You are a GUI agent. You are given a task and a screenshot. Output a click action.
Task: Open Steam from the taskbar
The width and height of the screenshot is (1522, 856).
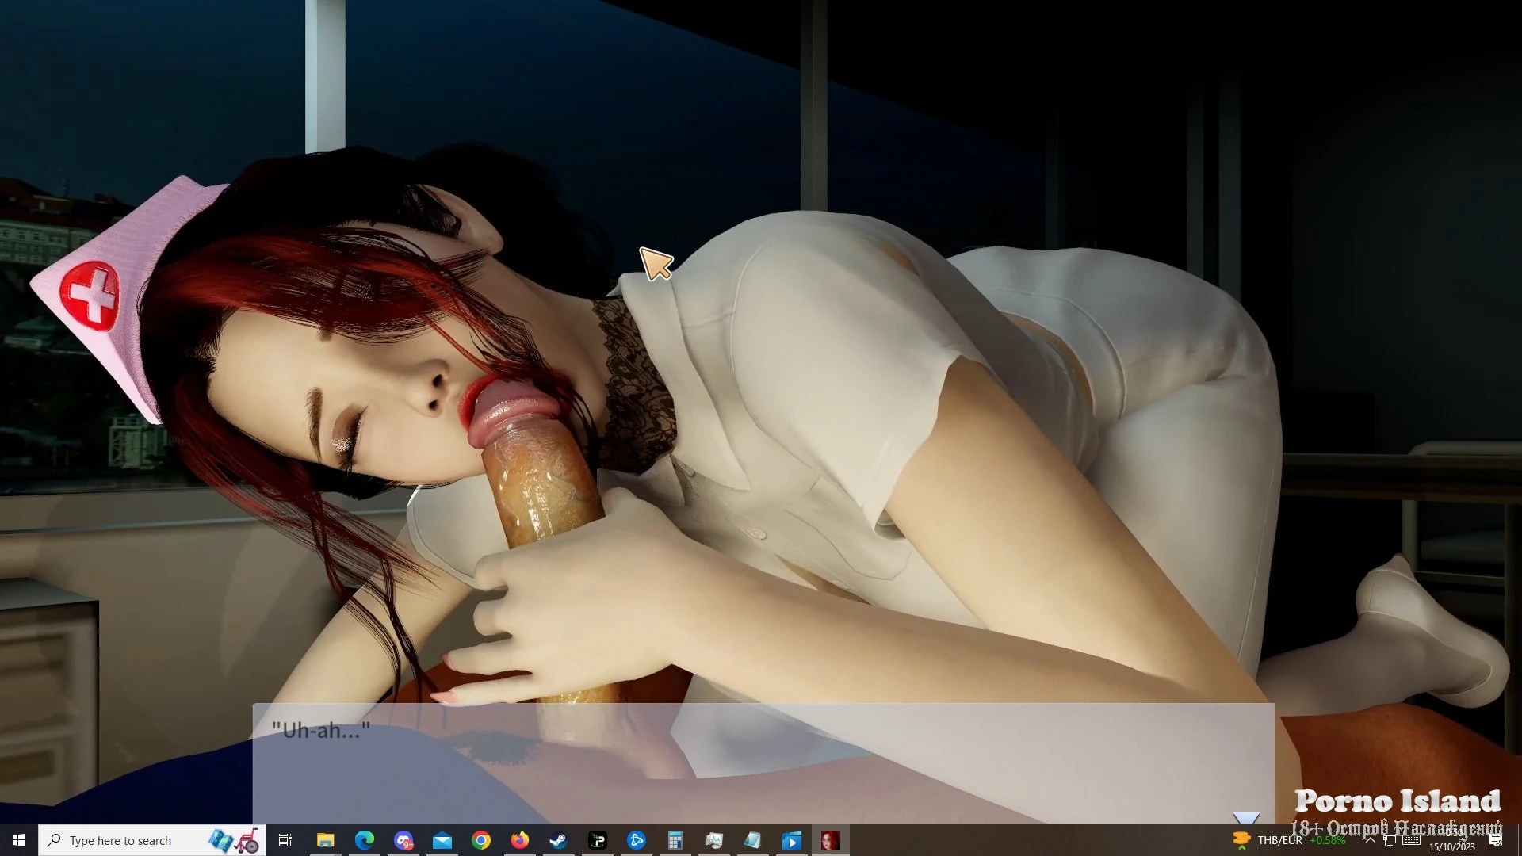558,840
